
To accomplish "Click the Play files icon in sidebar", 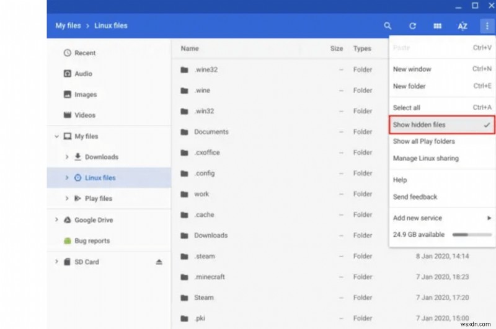I will click(77, 198).
